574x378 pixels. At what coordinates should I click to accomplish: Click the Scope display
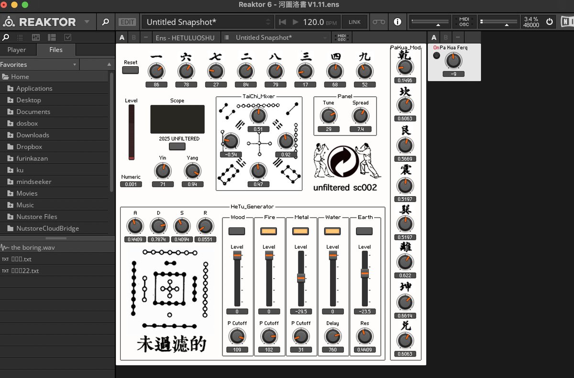click(x=177, y=119)
